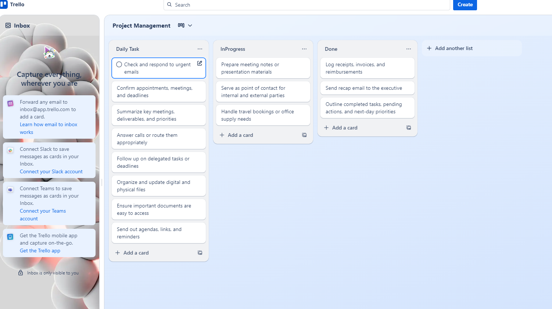Expand the board views chevron dropdown

tap(190, 25)
